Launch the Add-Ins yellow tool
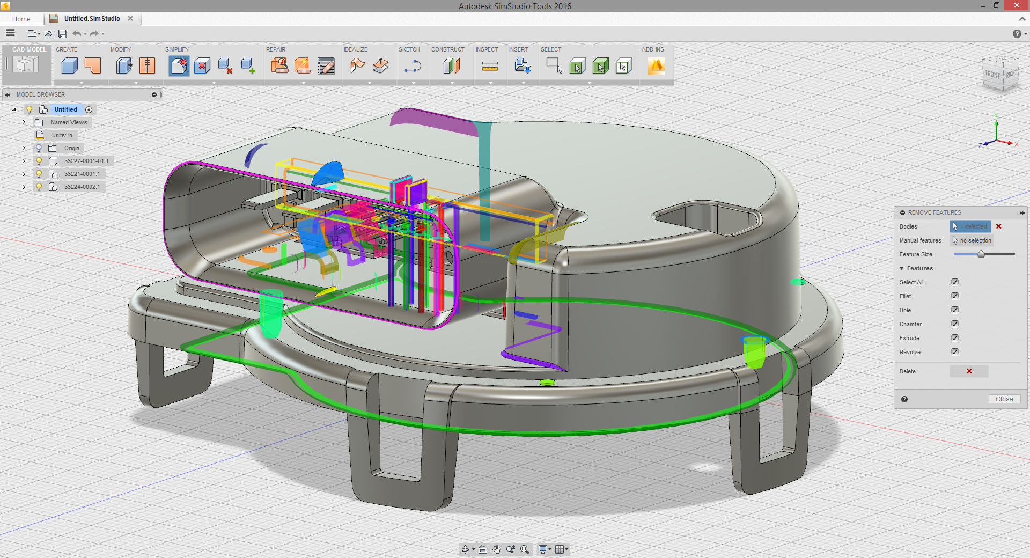 pos(657,65)
